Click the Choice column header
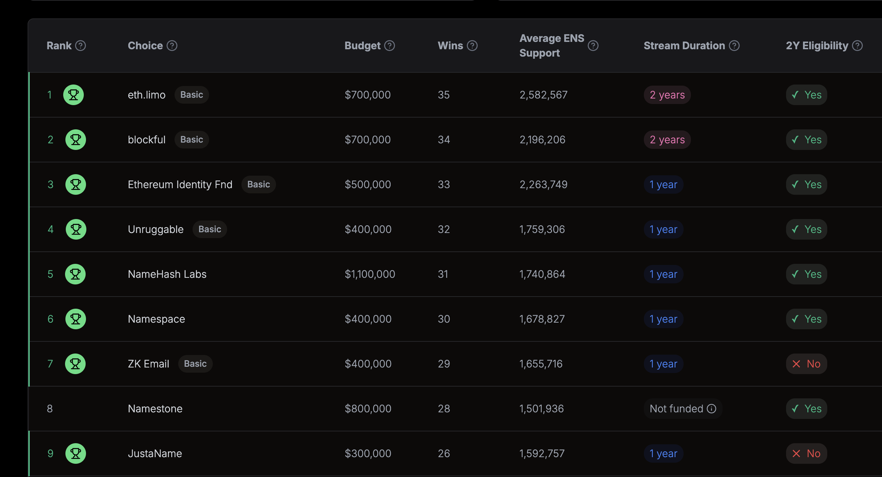The height and width of the screenshot is (477, 882). coord(145,46)
